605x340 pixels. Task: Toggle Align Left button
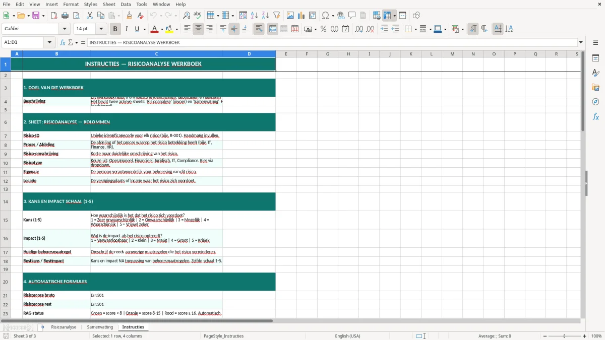[x=187, y=29]
